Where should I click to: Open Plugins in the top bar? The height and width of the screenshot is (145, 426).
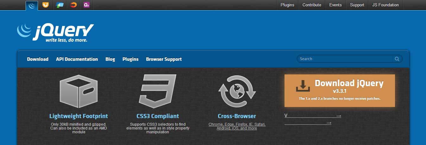pyautogui.click(x=287, y=5)
